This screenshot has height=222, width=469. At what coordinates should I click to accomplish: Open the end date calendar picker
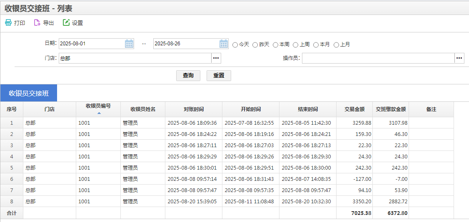pos(224,44)
